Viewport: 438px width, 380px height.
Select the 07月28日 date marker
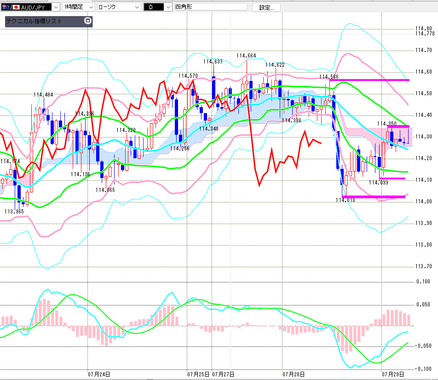click(294, 374)
